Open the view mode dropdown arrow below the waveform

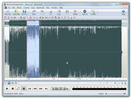[x=19, y=83]
